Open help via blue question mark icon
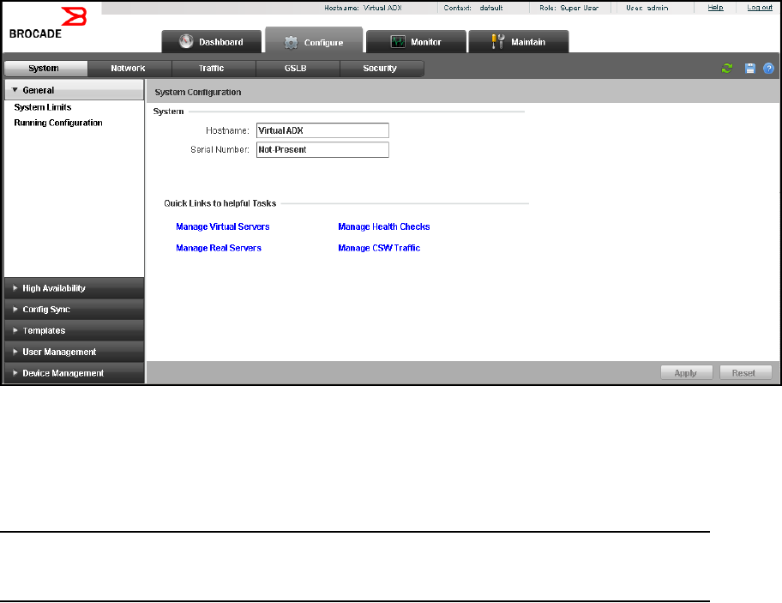This screenshot has width=782, height=603. [x=769, y=69]
